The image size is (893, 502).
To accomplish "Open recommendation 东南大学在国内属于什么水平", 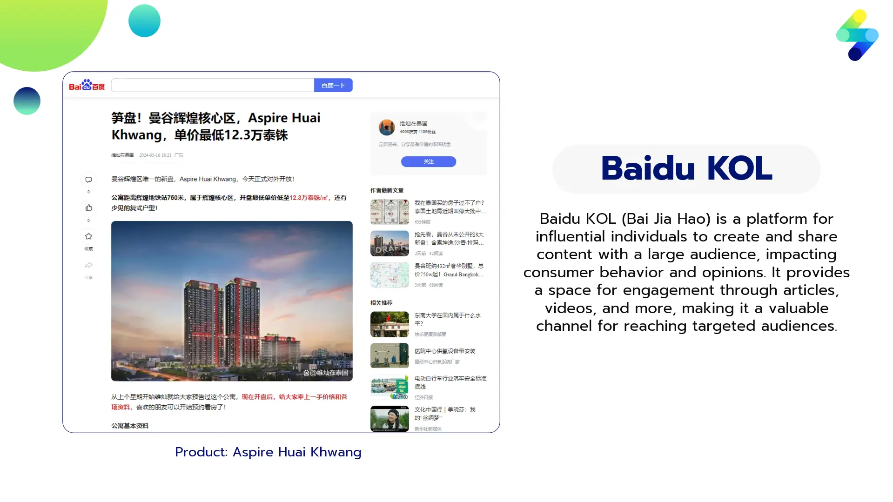I will coord(448,319).
